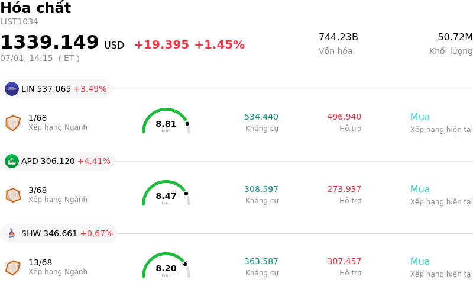Click the 744.23B Vốn hóa figure
The height and width of the screenshot is (289, 473).
click(338, 37)
